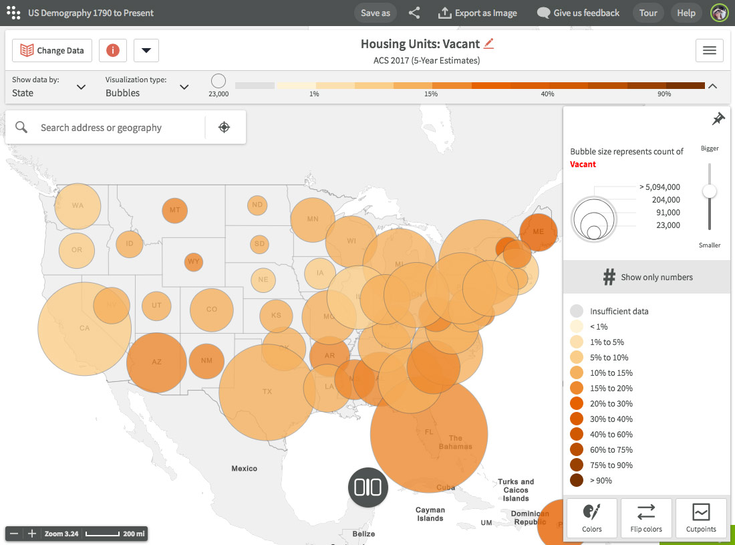Viewport: 735px width, 545px height.
Task: Click the Maine bubble
Action: click(539, 232)
